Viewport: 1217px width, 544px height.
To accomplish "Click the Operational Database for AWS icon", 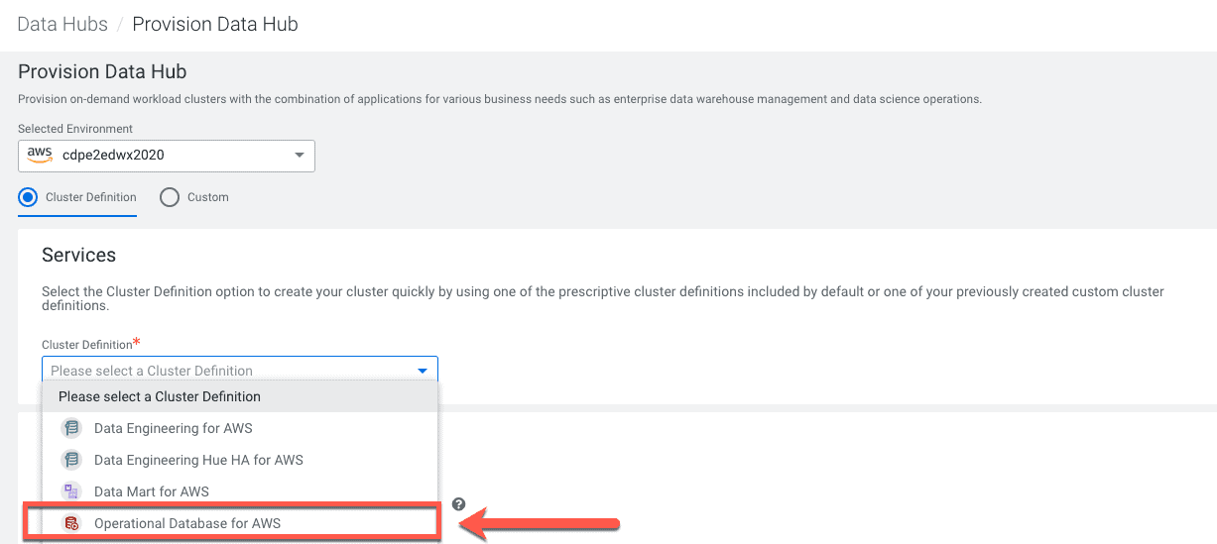I will pyautogui.click(x=70, y=523).
